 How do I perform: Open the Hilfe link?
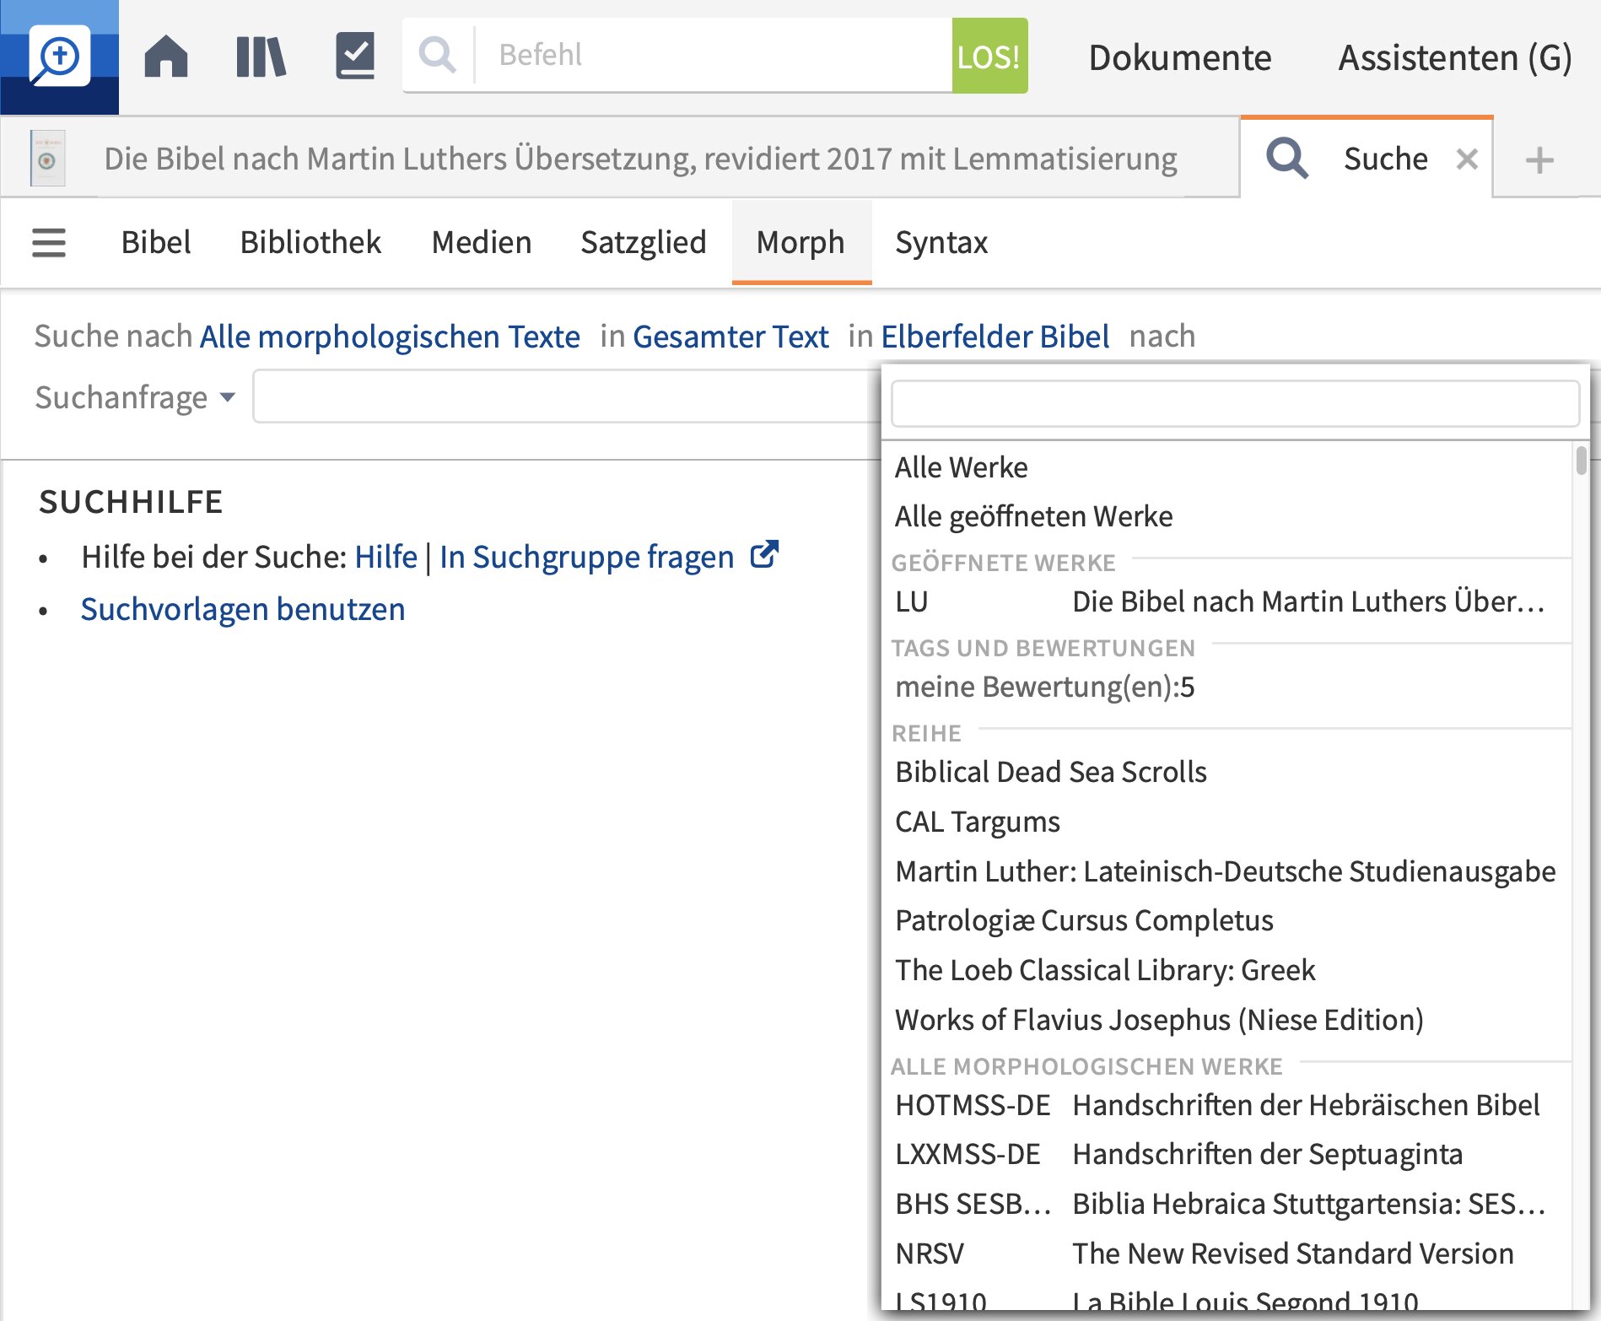pos(385,557)
